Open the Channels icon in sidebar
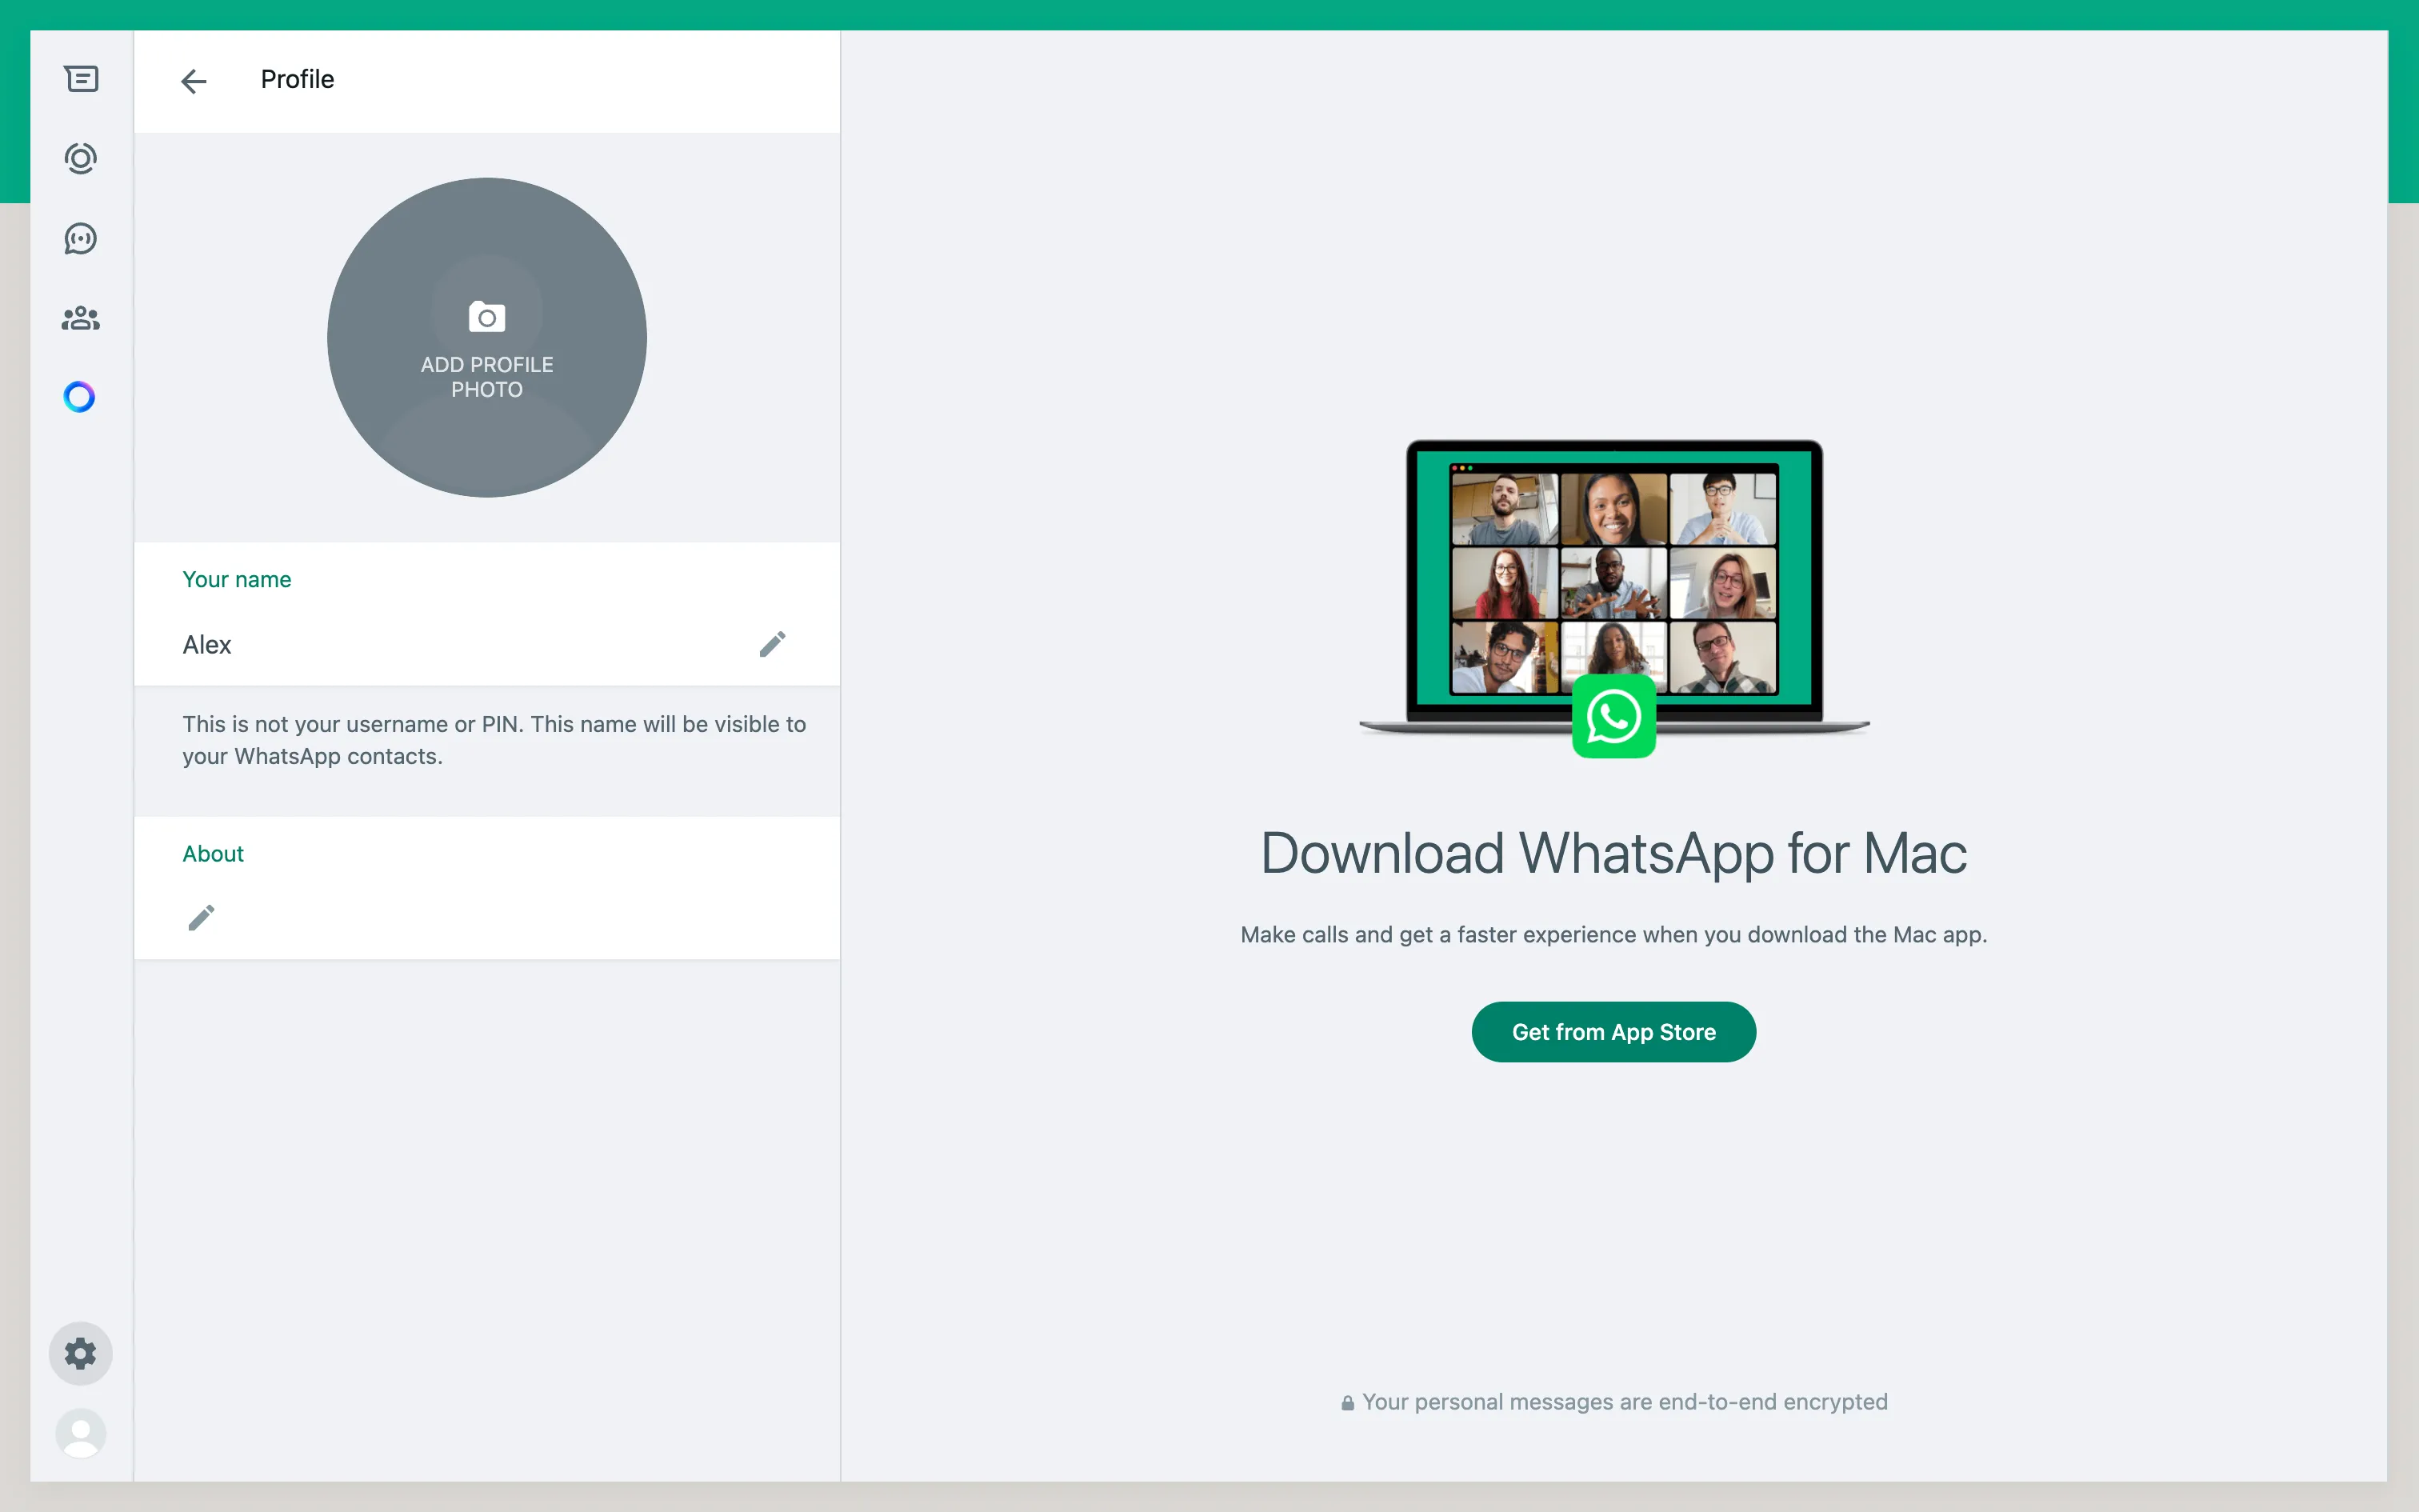Screen dimensions: 2419x1512 click(81, 239)
